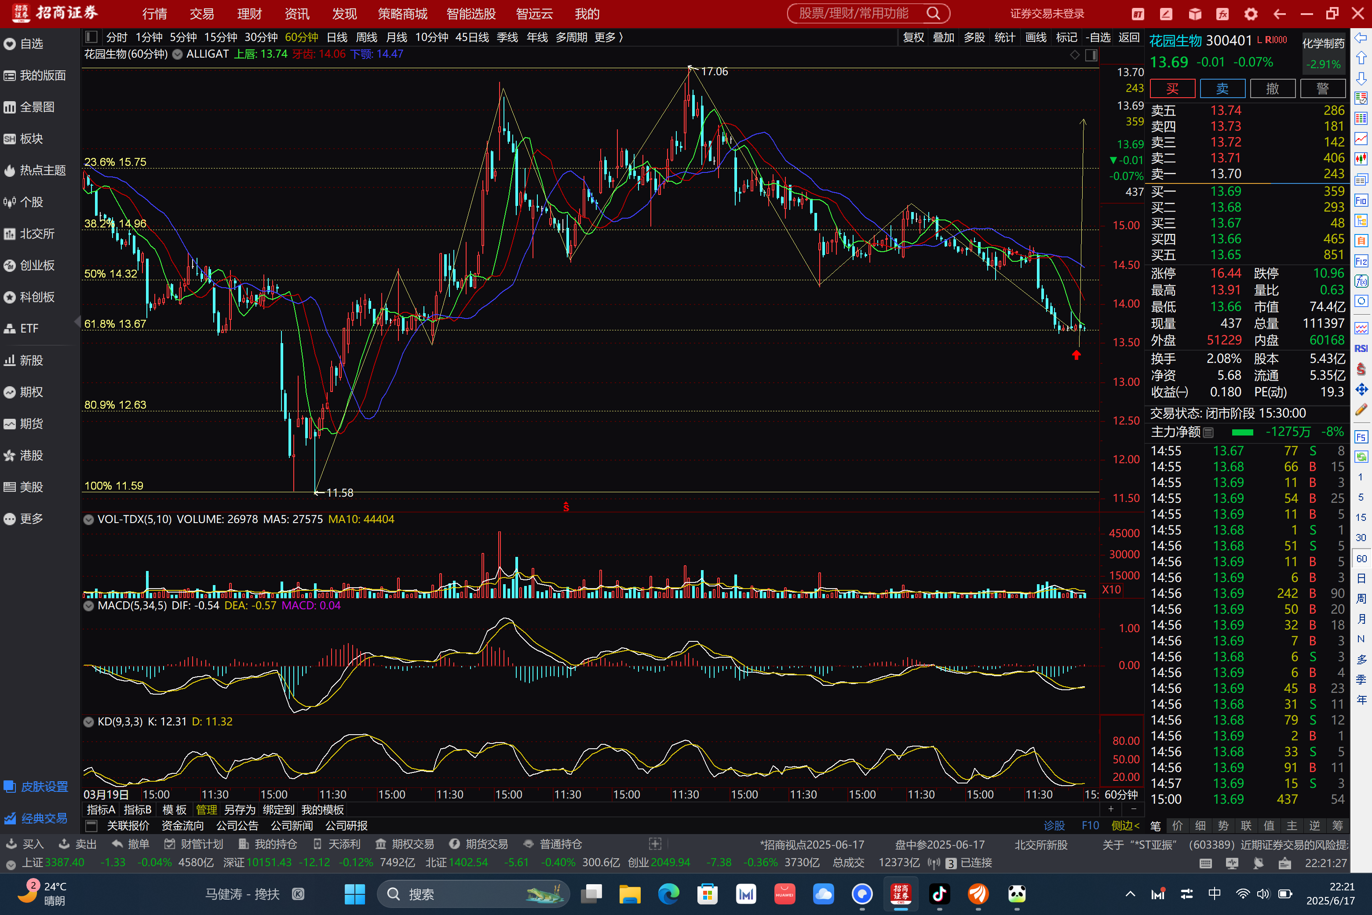The image size is (1372, 915).
Task: Open the 3D box icon in title bar
Action: [x=1195, y=14]
